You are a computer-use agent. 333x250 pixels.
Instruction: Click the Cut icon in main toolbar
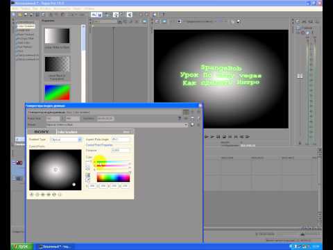click(51, 15)
